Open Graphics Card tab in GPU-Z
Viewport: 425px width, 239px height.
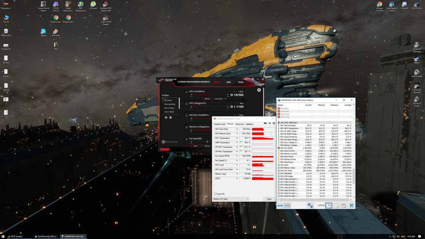coord(220,124)
